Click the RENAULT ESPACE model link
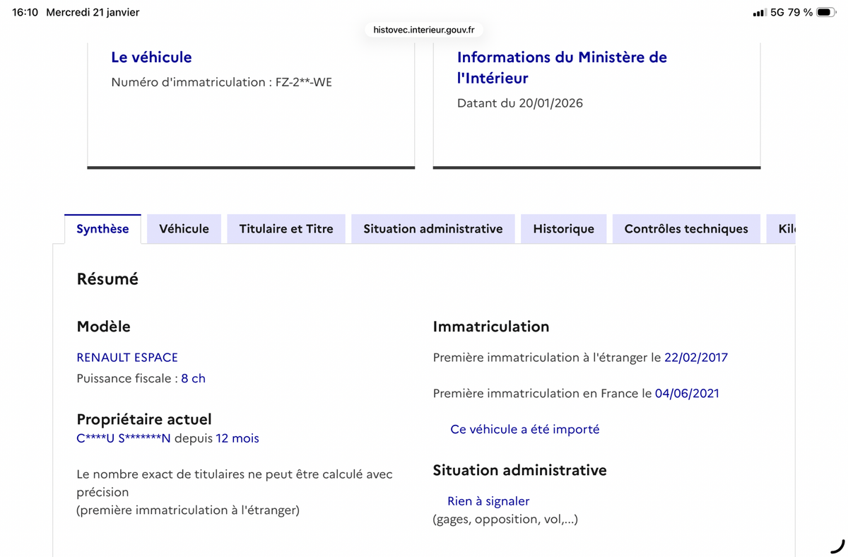 coord(127,357)
